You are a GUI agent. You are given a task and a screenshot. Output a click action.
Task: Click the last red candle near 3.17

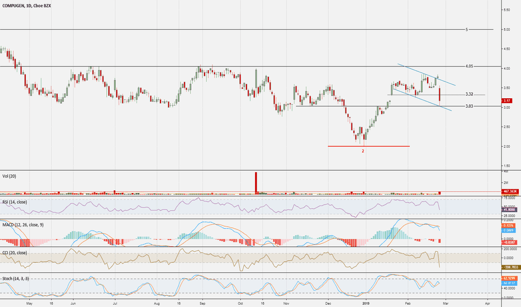pyautogui.click(x=439, y=95)
